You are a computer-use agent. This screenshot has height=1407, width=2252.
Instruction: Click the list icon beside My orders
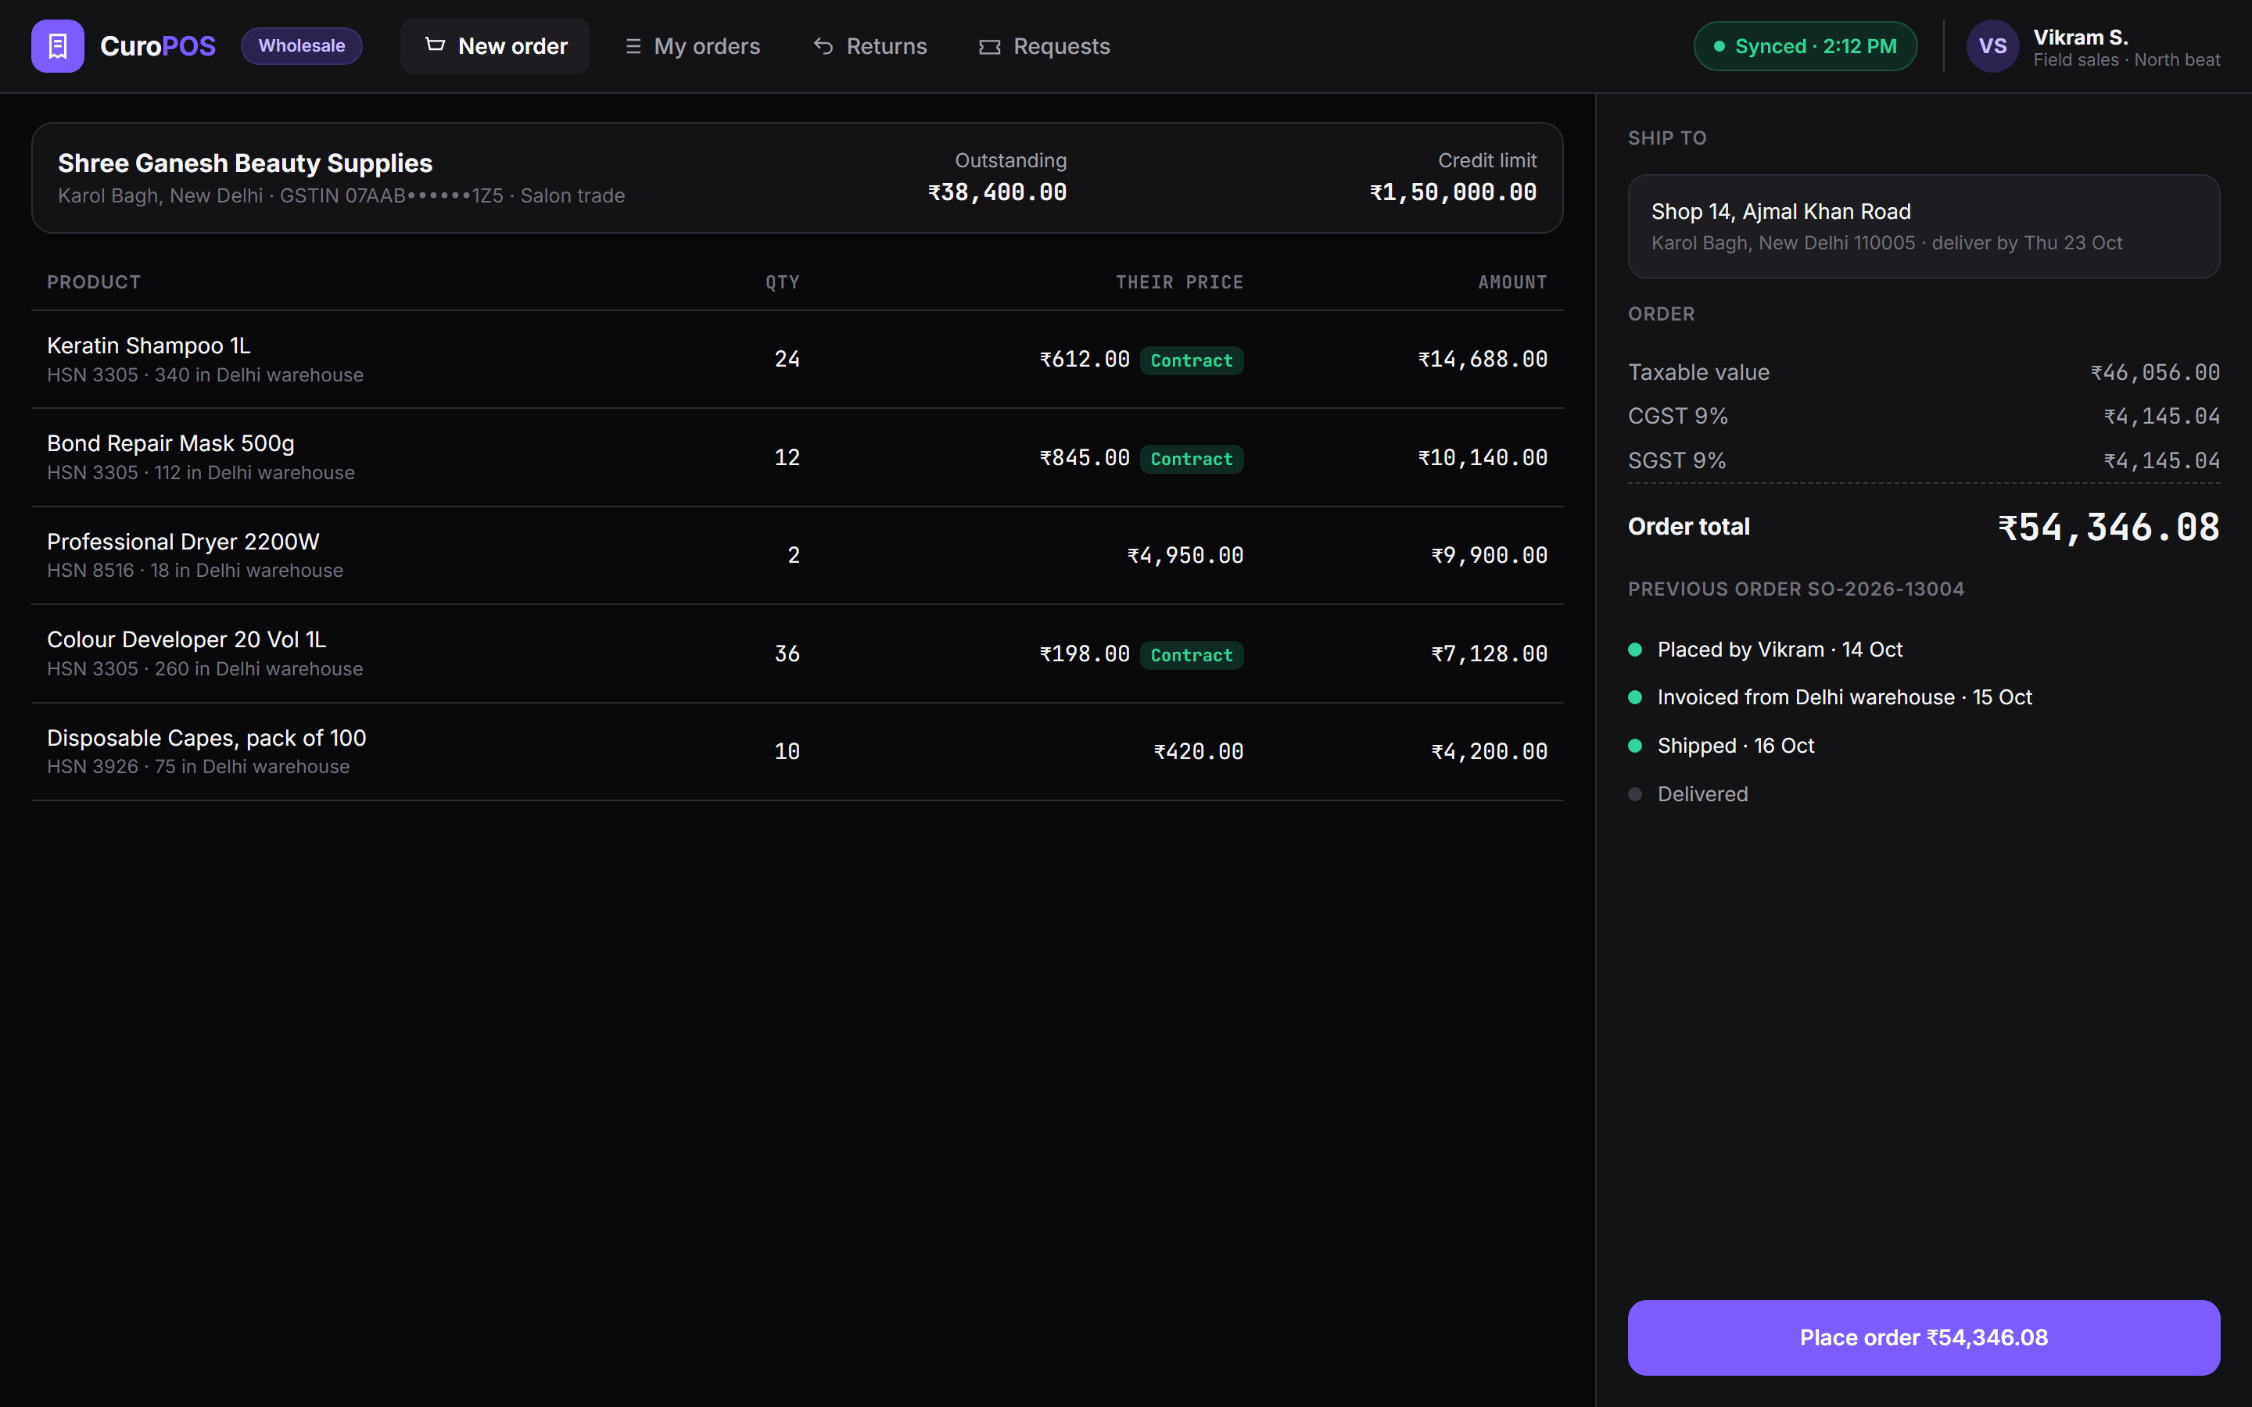click(x=633, y=45)
